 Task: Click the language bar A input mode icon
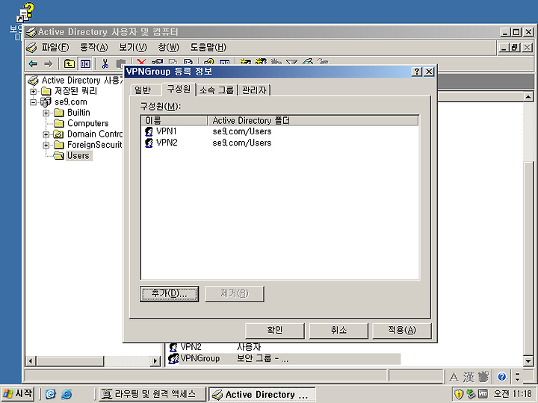click(454, 378)
